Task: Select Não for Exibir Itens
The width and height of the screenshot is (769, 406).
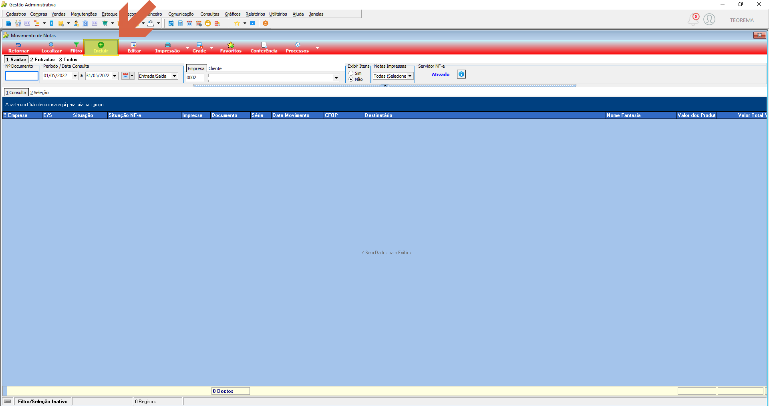Action: tap(351, 79)
